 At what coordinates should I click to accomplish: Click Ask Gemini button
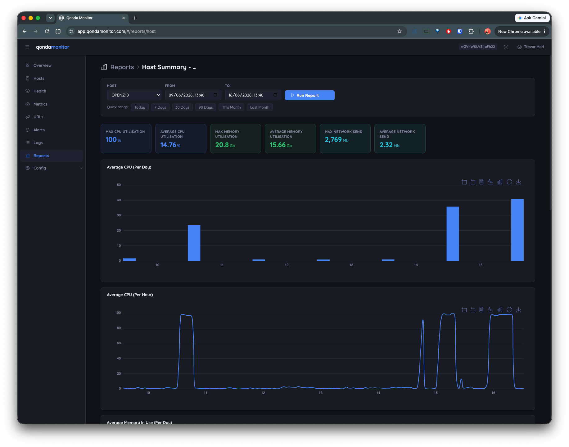532,18
